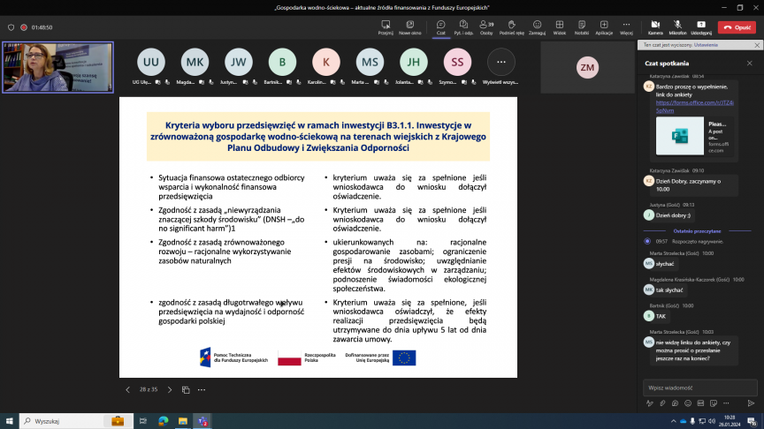Close the Czat spotkania panel
Image resolution: width=764 pixels, height=429 pixels.
click(x=749, y=64)
